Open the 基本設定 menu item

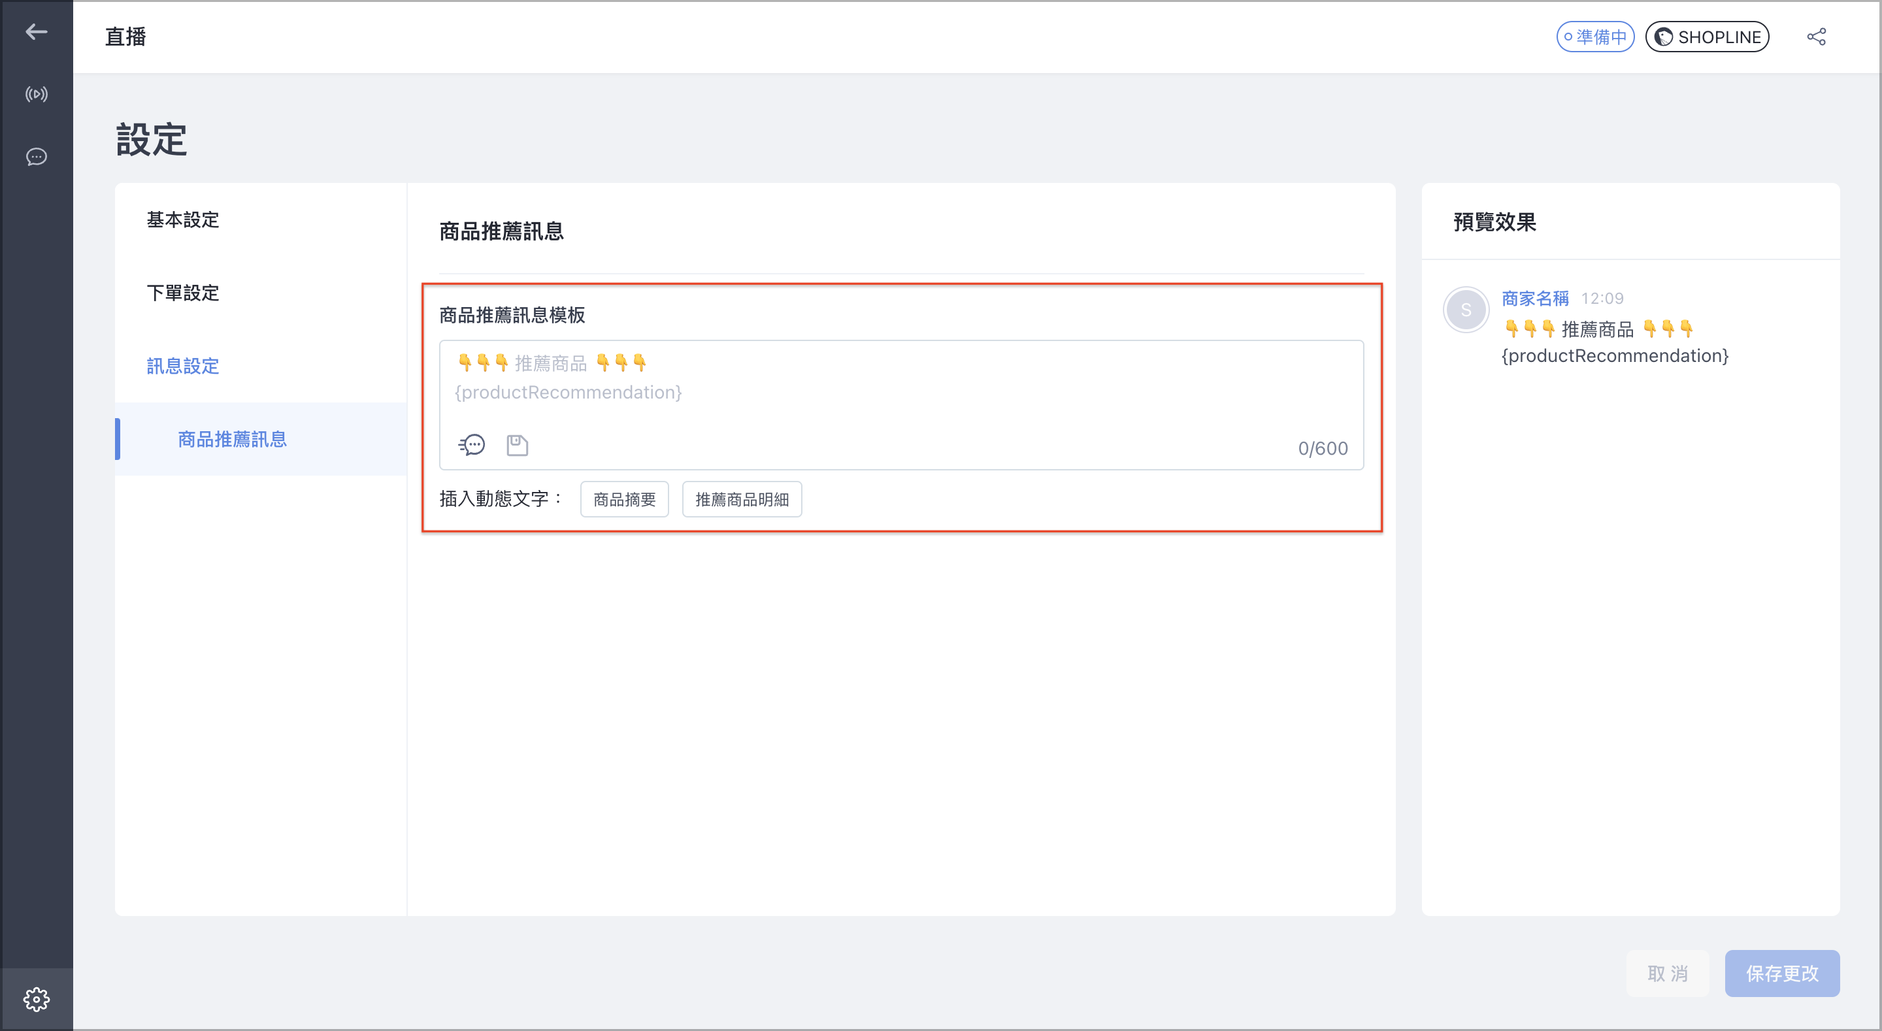pos(183,220)
